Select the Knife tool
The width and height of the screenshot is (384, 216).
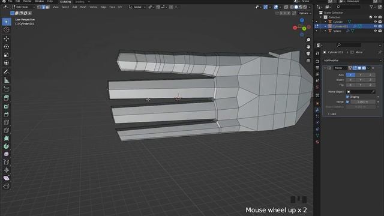pos(7,130)
